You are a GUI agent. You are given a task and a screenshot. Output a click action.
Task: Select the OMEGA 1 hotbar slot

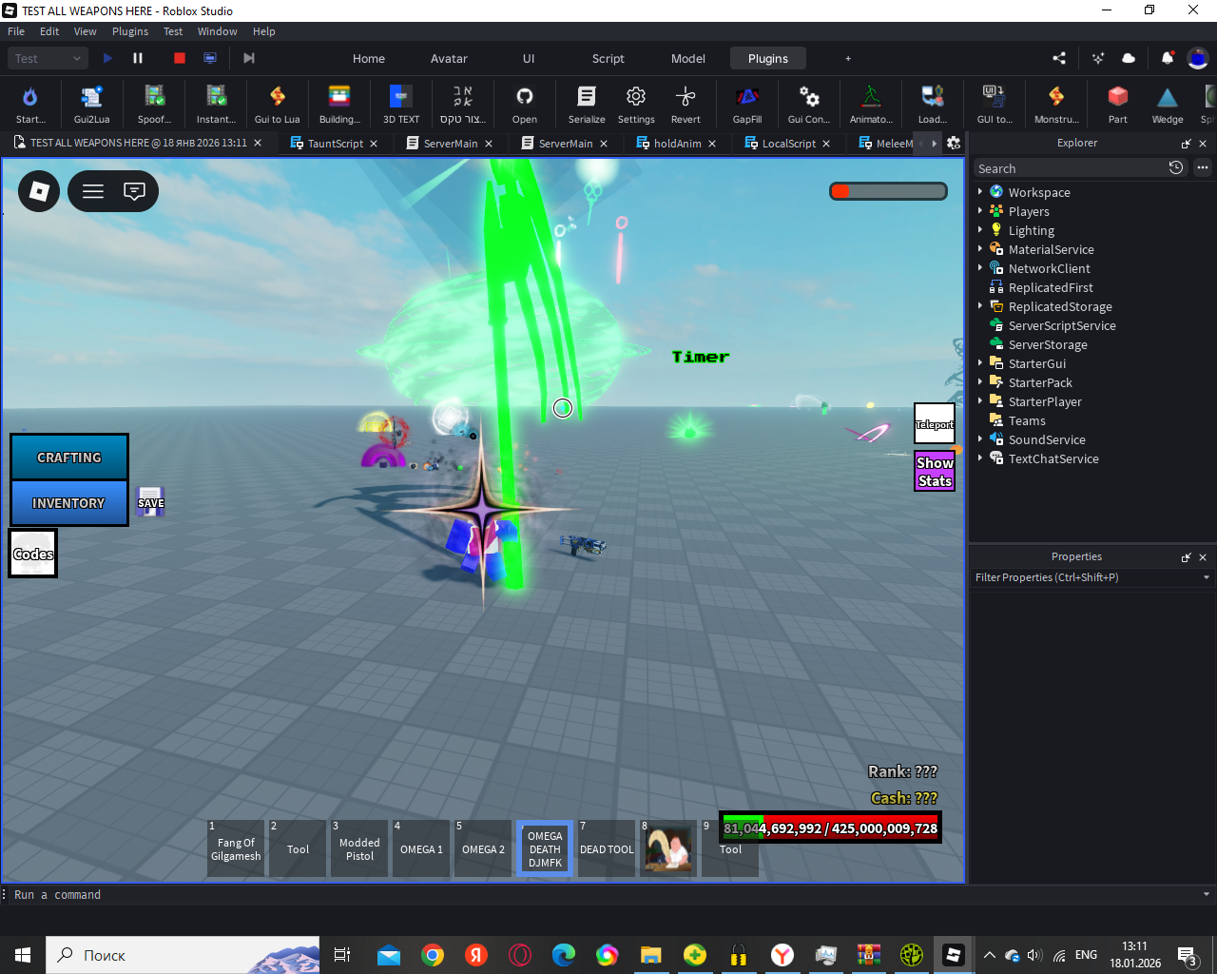point(421,848)
